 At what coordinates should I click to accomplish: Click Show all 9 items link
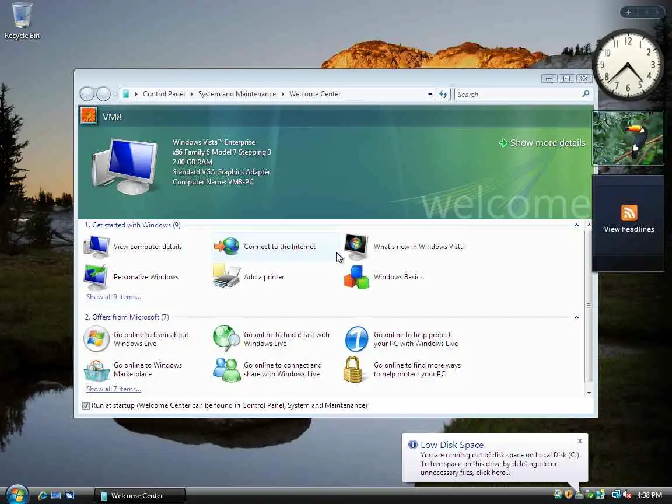tap(114, 296)
